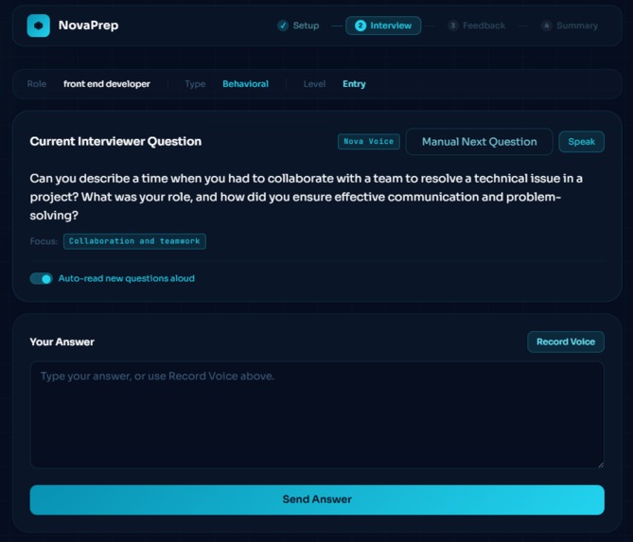Click the Your Answer heading
This screenshot has height=542, width=633.
(62, 341)
